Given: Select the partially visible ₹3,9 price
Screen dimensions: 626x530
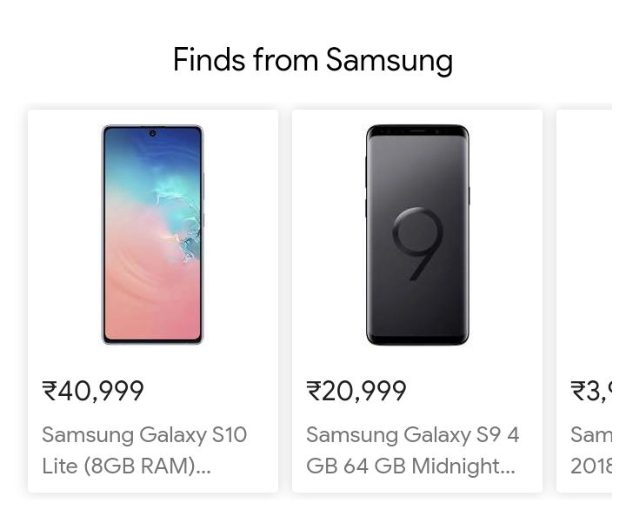Looking at the screenshot, I should pos(591,391).
